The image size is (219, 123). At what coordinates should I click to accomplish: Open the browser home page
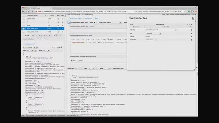(x=33, y=11)
